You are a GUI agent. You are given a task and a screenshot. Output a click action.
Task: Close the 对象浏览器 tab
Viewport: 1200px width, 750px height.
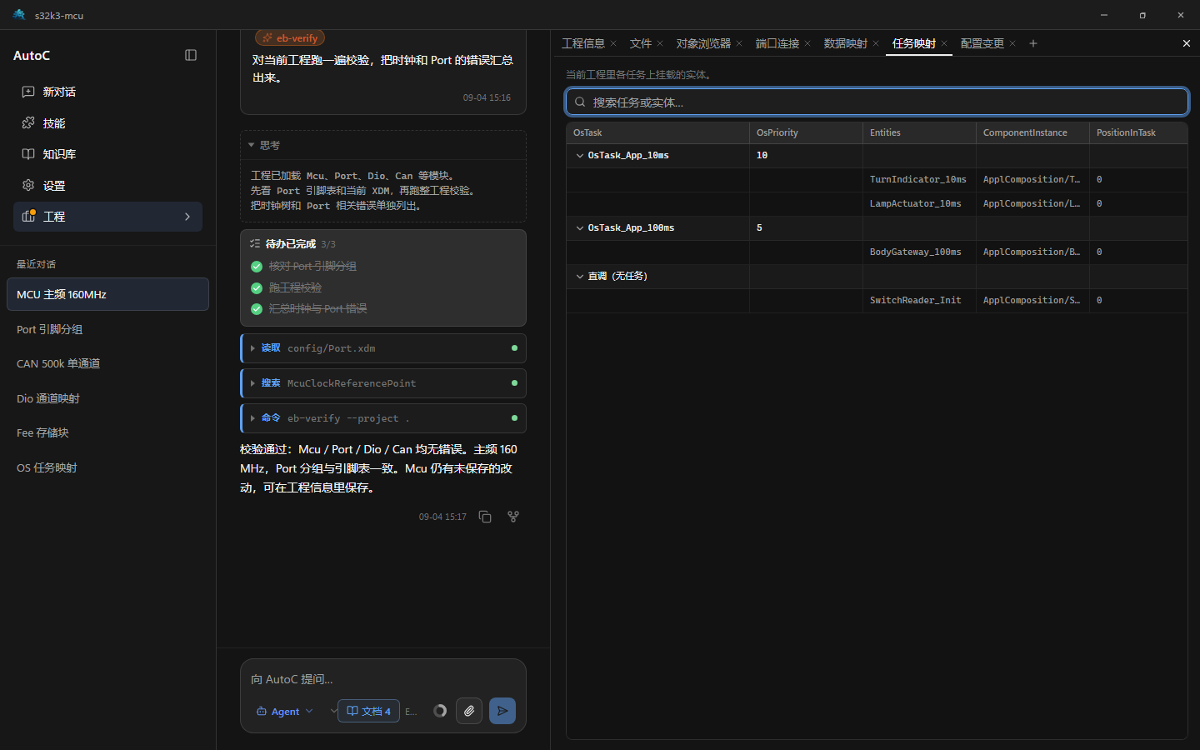pyautogui.click(x=739, y=43)
